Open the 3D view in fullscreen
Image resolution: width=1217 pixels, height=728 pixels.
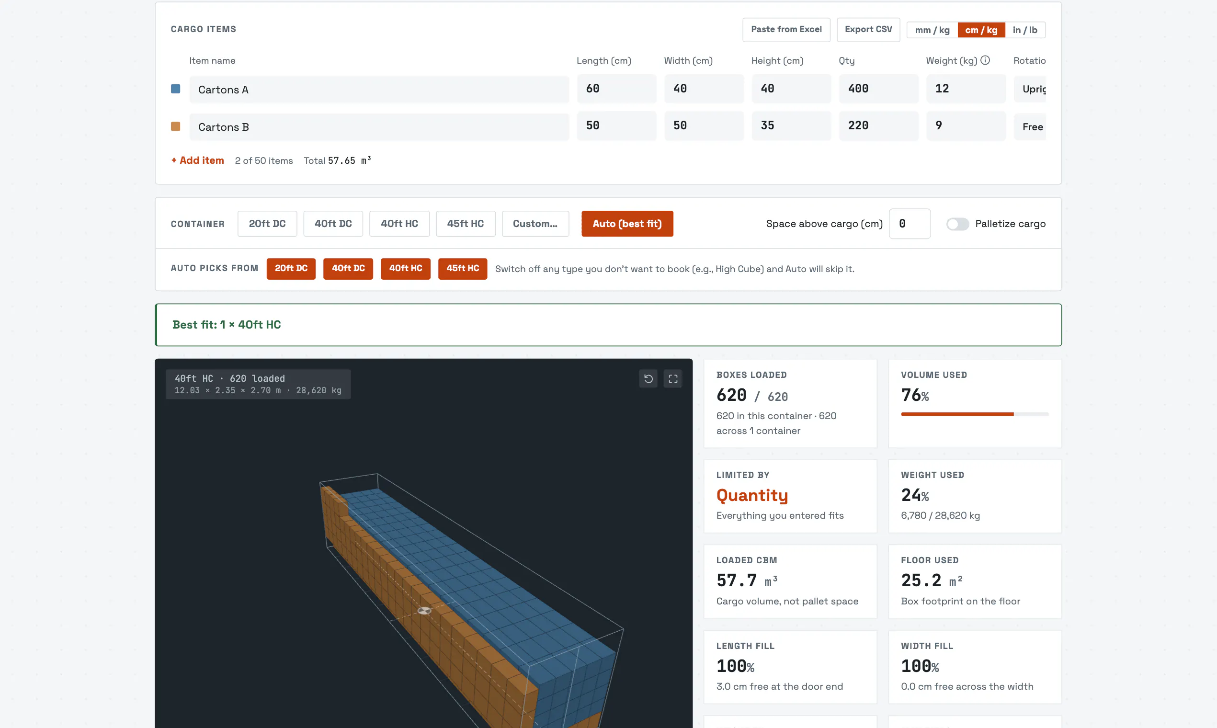(x=673, y=379)
